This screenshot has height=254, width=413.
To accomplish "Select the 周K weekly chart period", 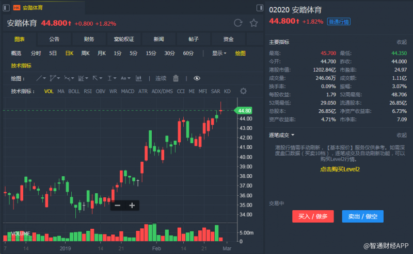I will tap(85, 53).
